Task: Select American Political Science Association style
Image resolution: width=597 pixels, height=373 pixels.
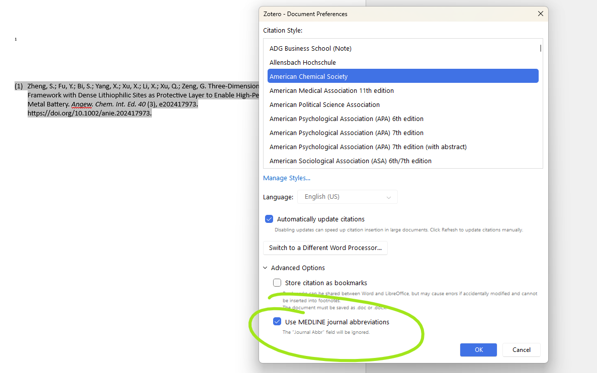Action: [403, 104]
